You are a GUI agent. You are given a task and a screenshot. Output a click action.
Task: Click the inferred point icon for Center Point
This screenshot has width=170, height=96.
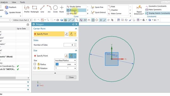click(71, 34)
